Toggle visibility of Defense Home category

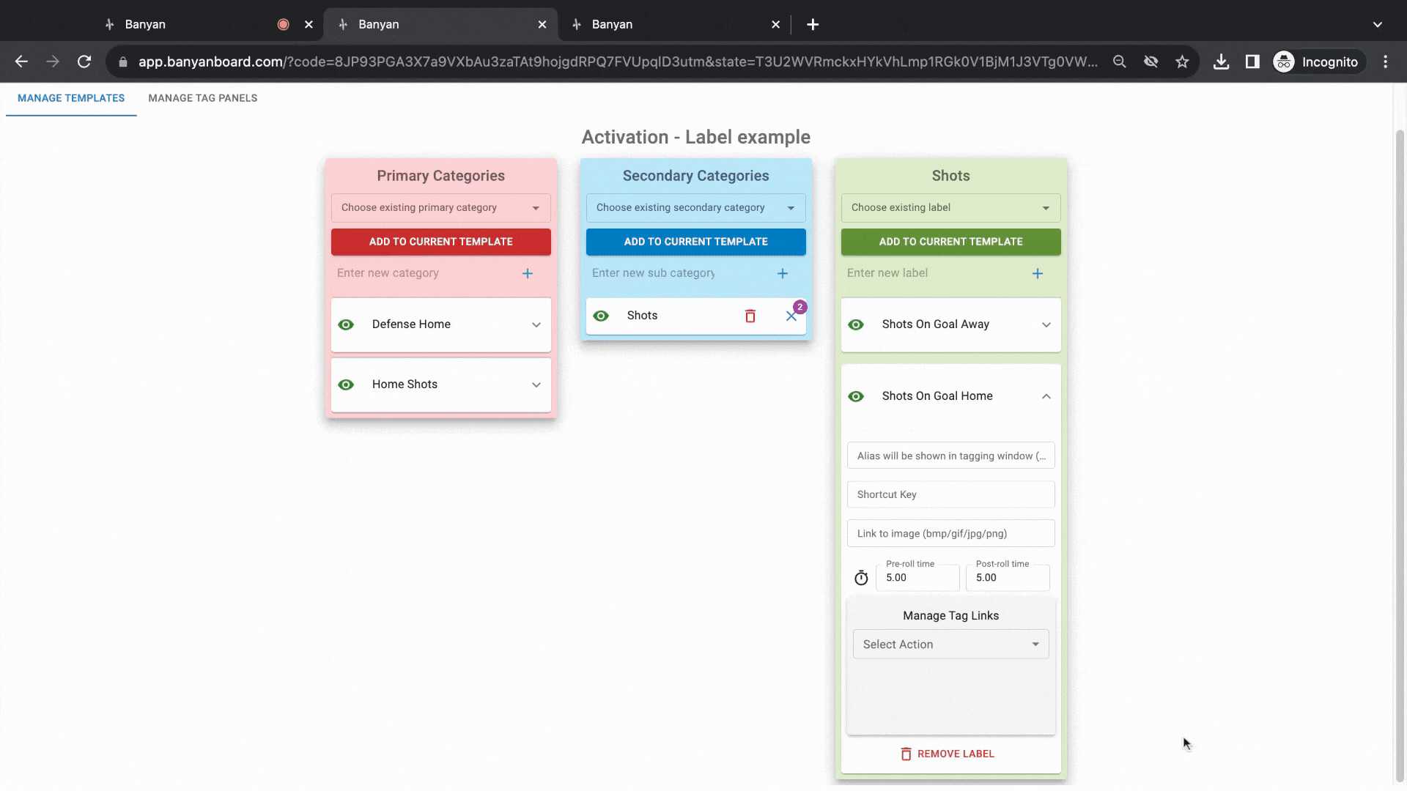346,324
